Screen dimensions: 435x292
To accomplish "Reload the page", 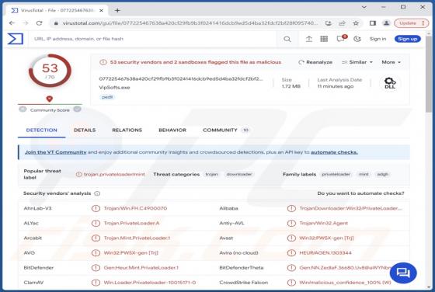I will click(39, 23).
